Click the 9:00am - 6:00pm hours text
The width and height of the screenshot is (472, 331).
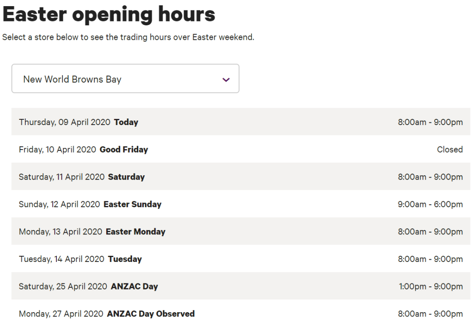coord(430,204)
